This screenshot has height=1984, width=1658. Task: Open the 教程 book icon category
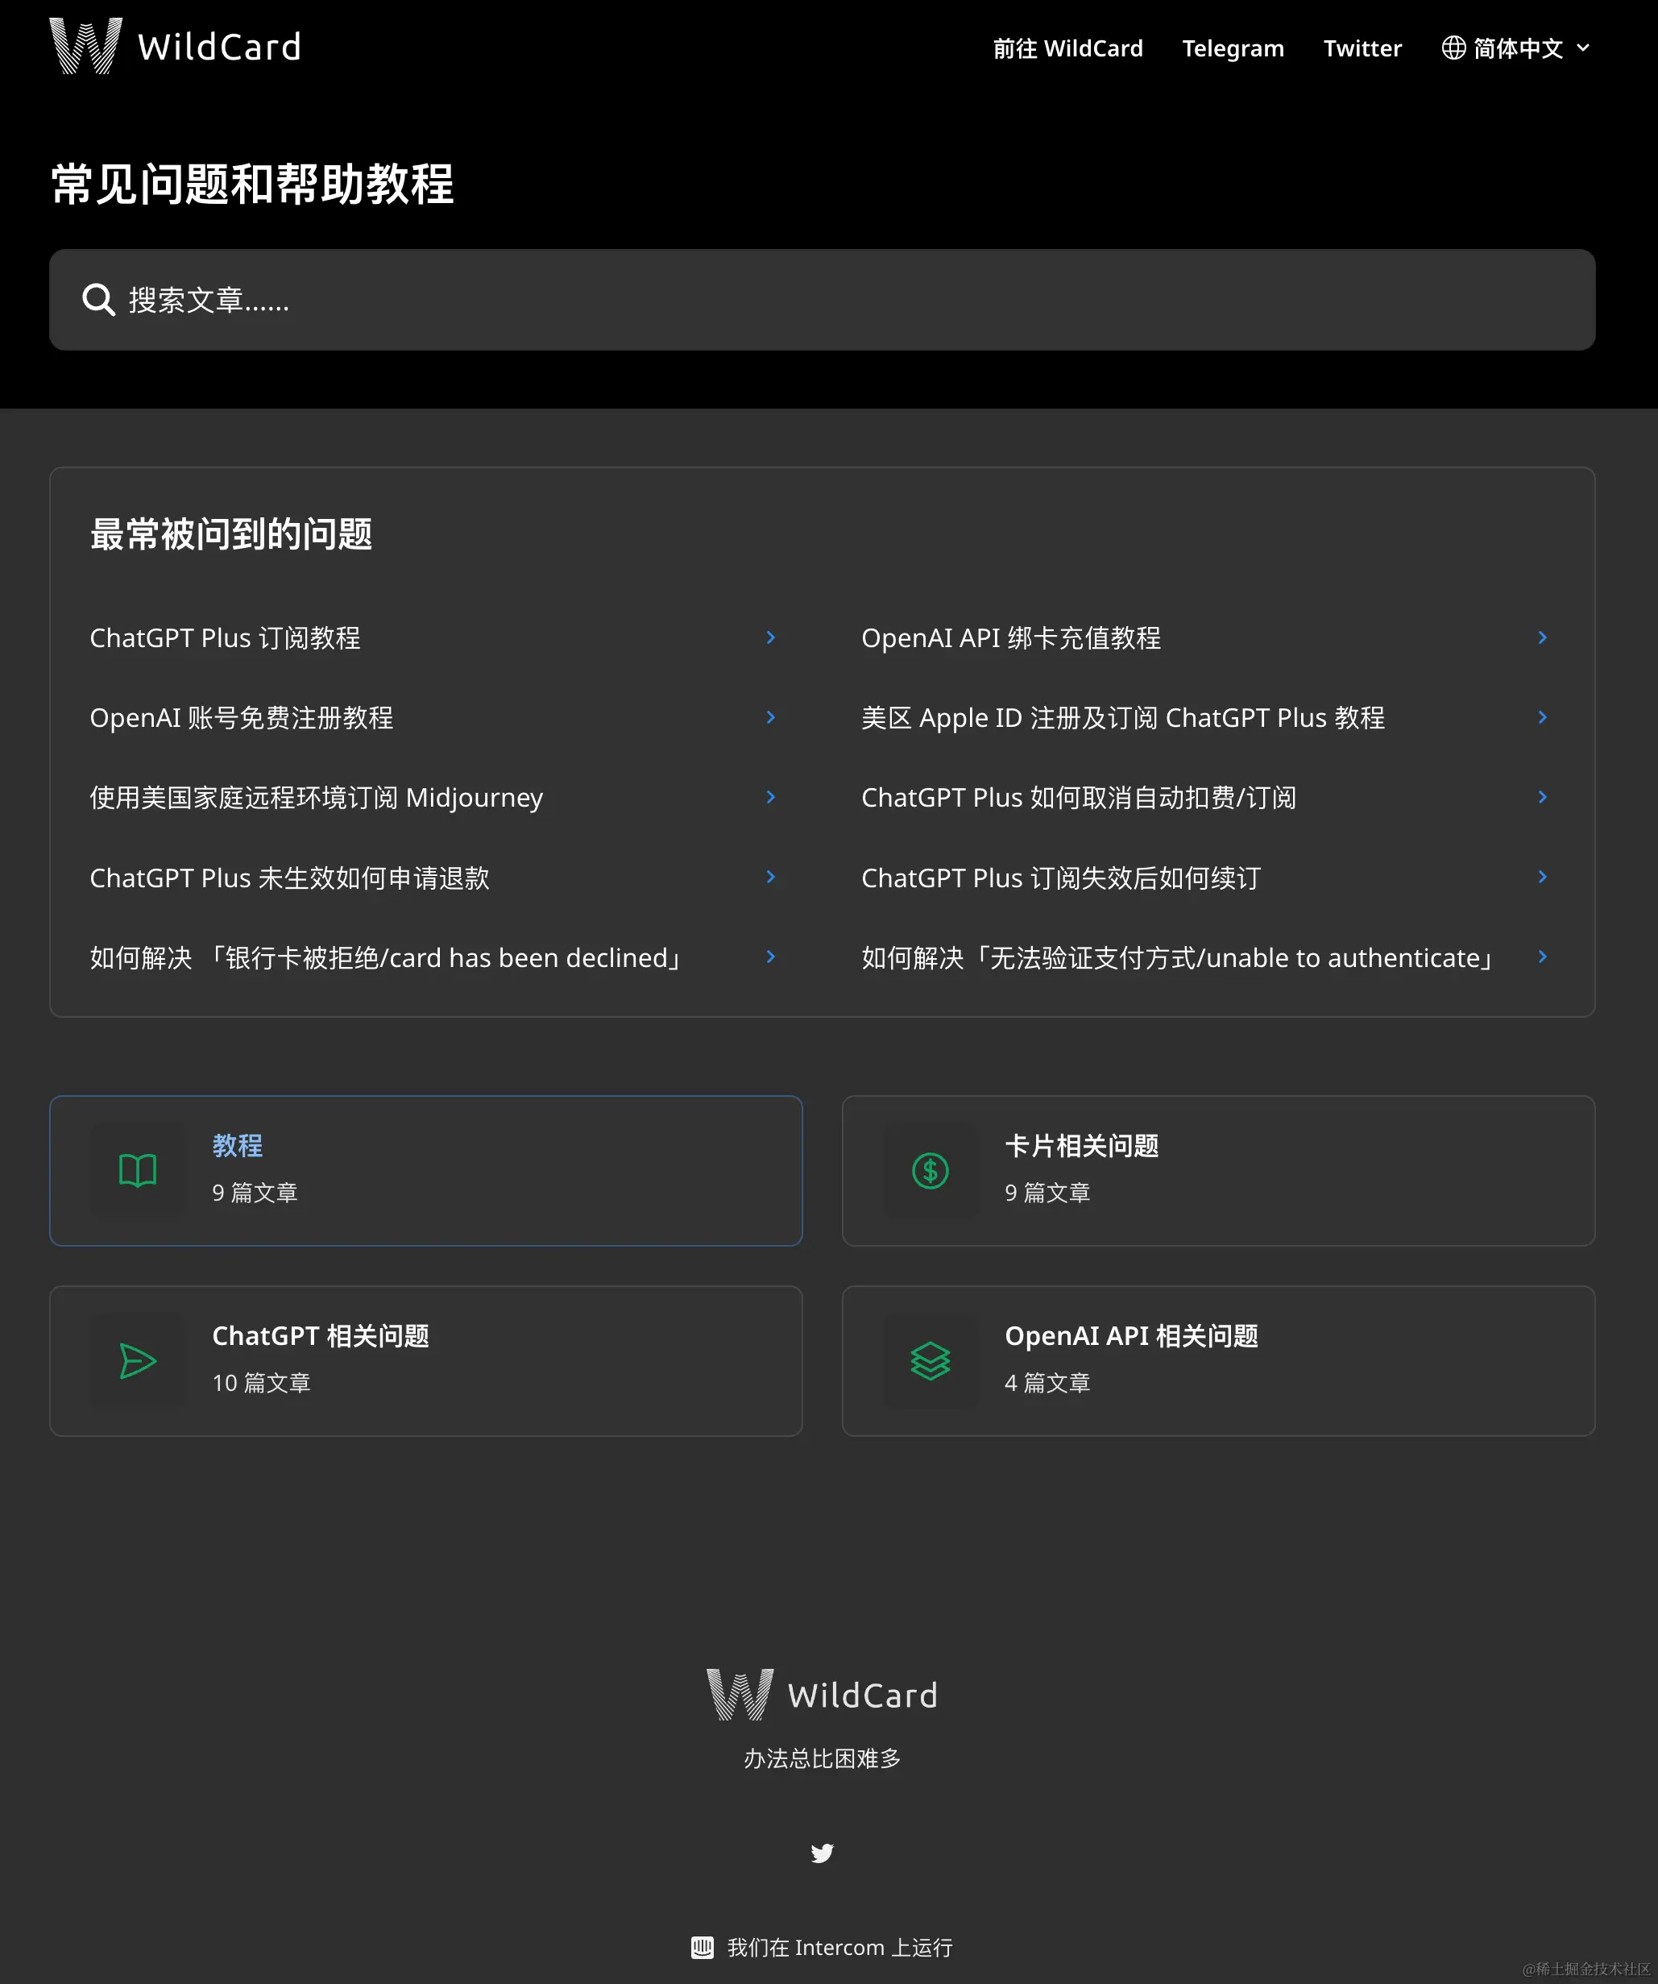click(138, 1171)
